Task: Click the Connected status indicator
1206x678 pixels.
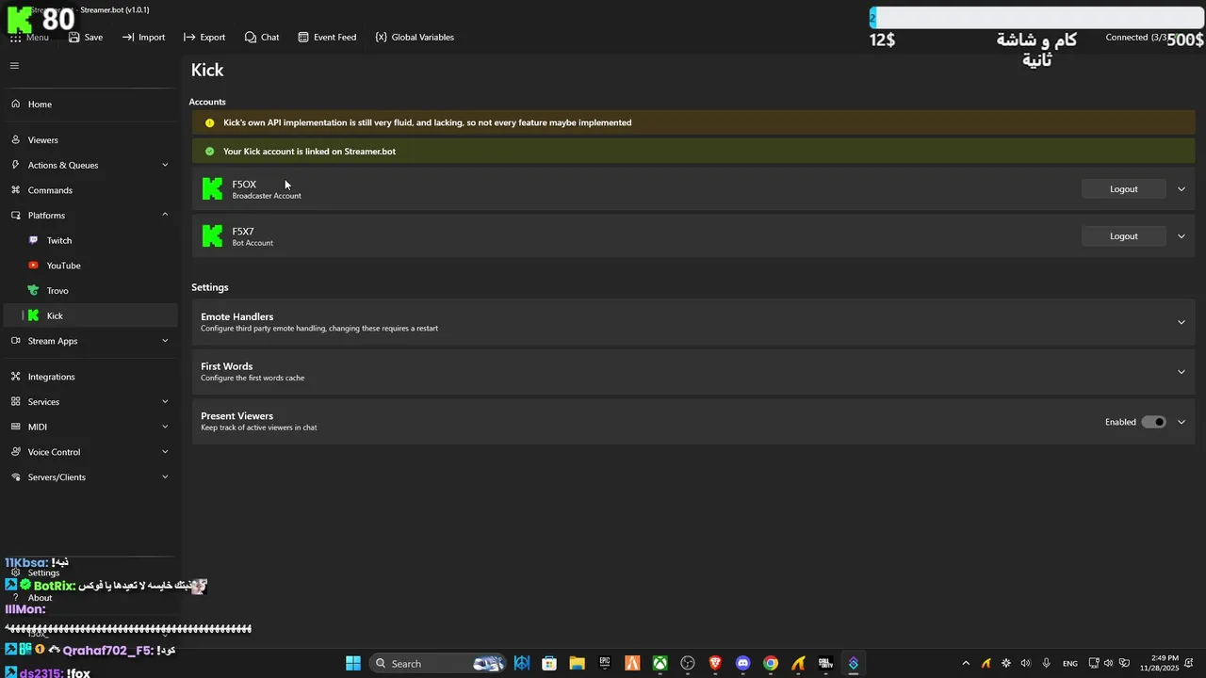Action: tap(1136, 38)
